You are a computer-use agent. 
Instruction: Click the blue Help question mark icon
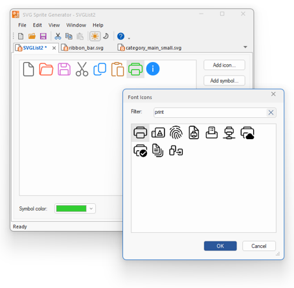pyautogui.click(x=120, y=36)
